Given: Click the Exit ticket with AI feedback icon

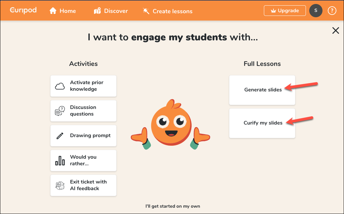Looking at the screenshot, I should (60, 185).
